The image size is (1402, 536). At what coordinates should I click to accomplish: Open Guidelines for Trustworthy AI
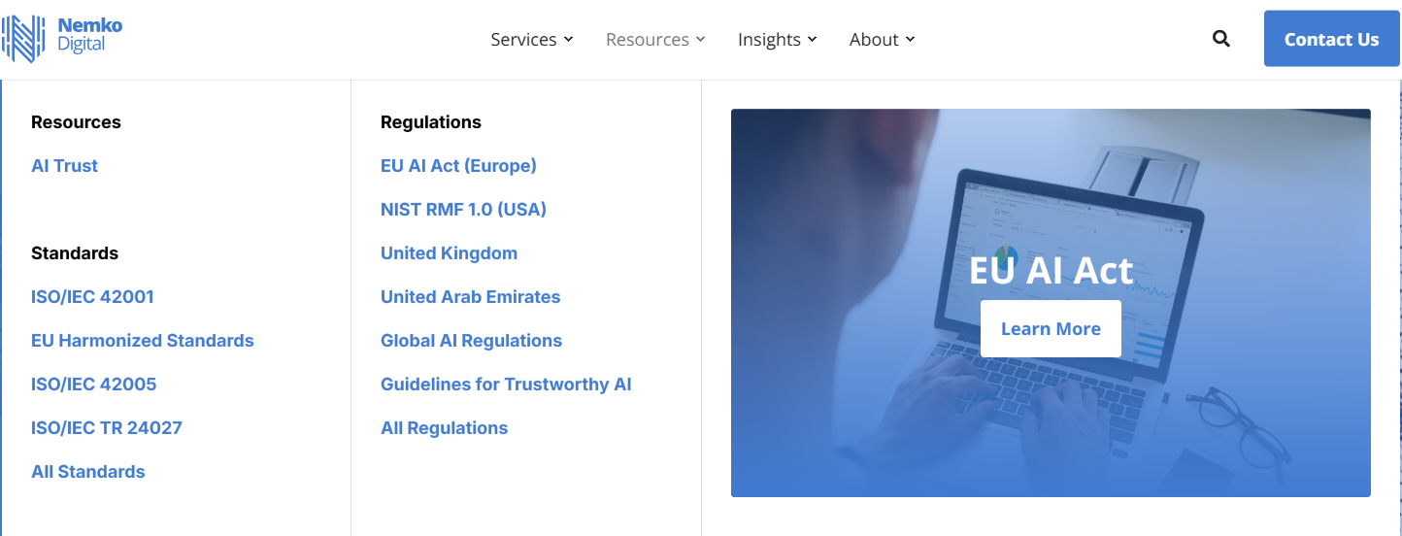click(x=506, y=385)
